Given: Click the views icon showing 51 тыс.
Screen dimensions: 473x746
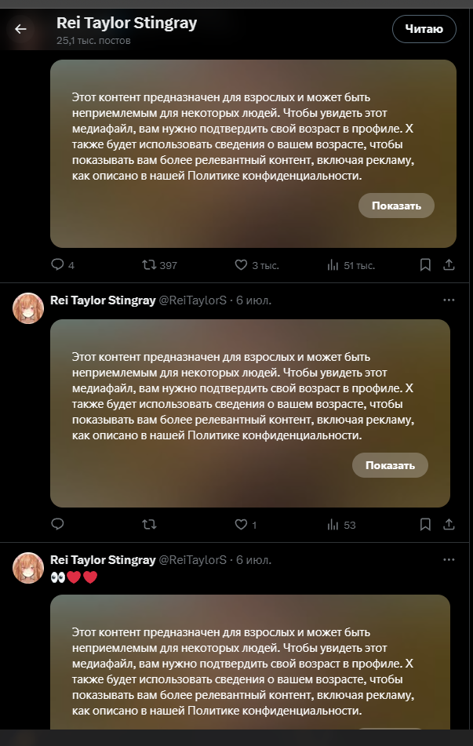Looking at the screenshot, I should click(333, 265).
